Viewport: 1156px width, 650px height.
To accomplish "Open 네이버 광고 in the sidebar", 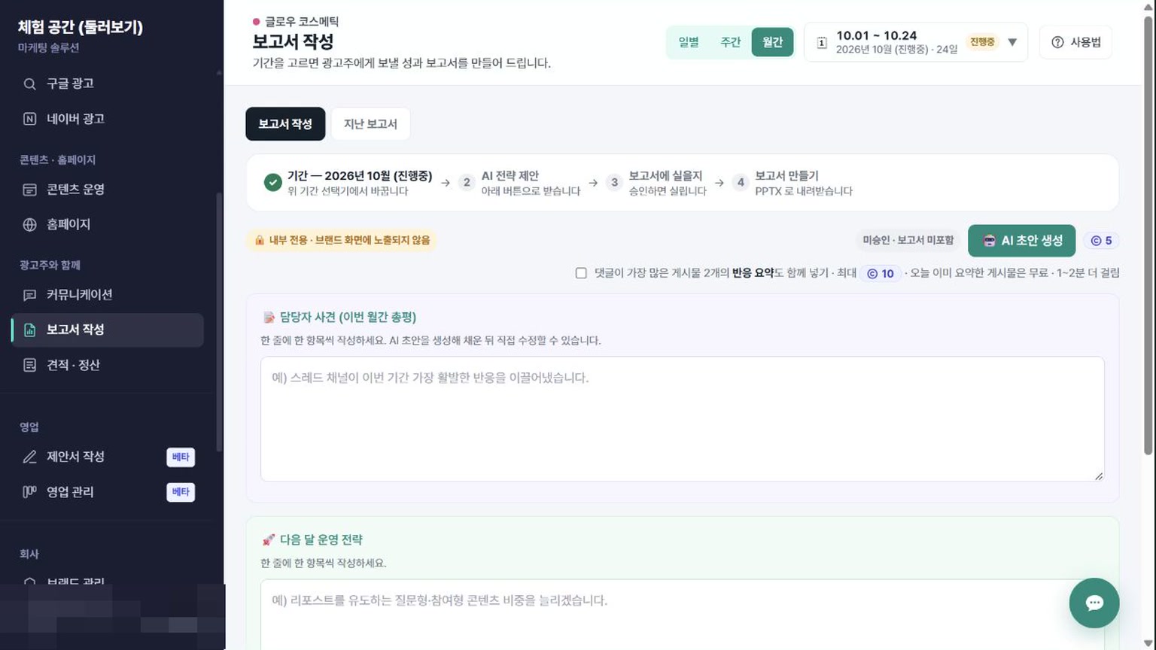I will (108, 119).
